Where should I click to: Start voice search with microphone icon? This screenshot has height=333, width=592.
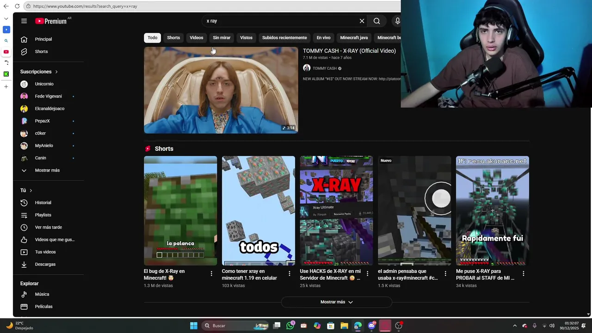point(397,21)
